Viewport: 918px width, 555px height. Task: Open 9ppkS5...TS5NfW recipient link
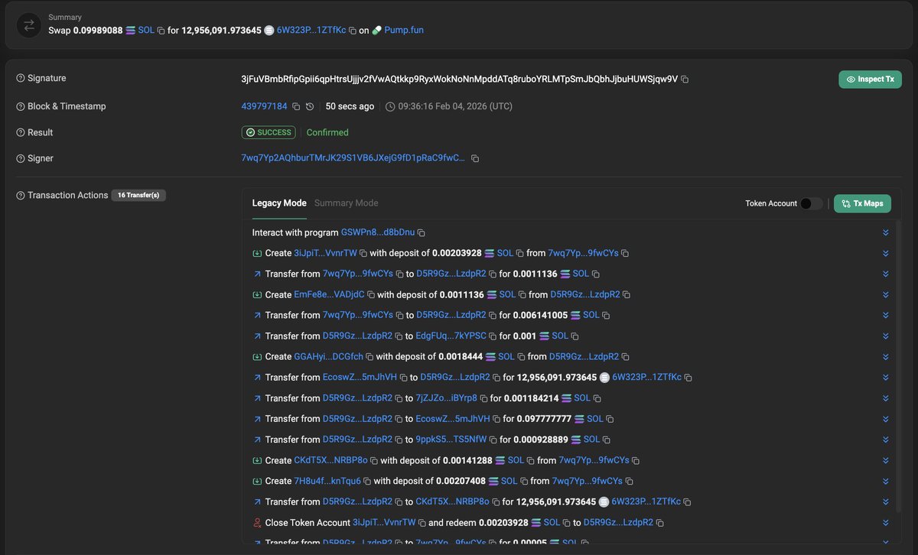[x=451, y=440]
